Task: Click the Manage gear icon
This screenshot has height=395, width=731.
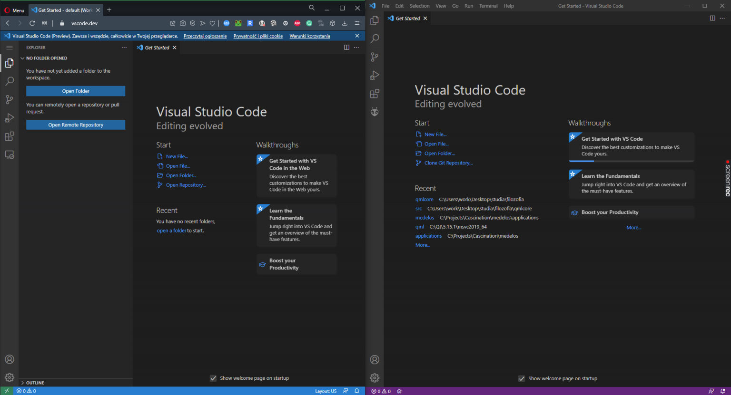Action: pyautogui.click(x=10, y=377)
